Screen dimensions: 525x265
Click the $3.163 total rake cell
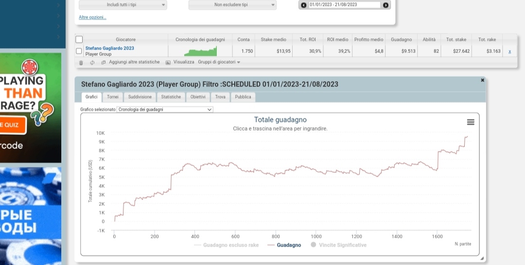(x=487, y=51)
